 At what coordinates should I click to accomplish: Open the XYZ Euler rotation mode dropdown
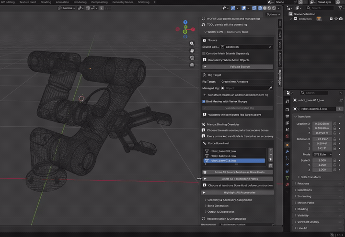[x=322, y=154]
